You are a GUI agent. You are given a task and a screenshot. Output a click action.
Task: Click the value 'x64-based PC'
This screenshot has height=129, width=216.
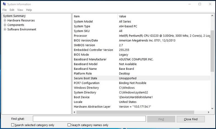tap(128, 26)
